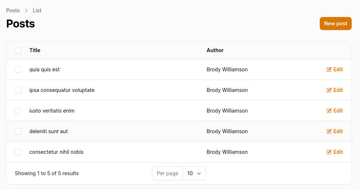Toggle the select-all checkbox in table header
The height and width of the screenshot is (190, 360).
pos(18,50)
